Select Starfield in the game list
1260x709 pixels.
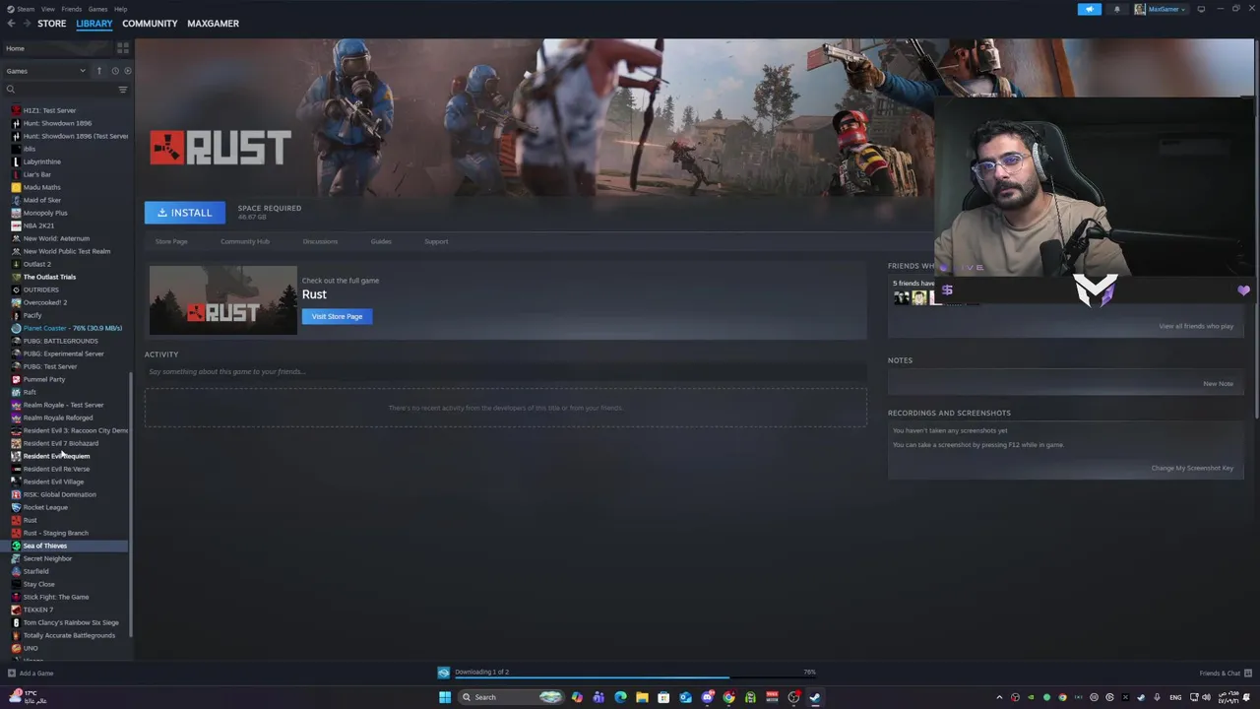36,571
